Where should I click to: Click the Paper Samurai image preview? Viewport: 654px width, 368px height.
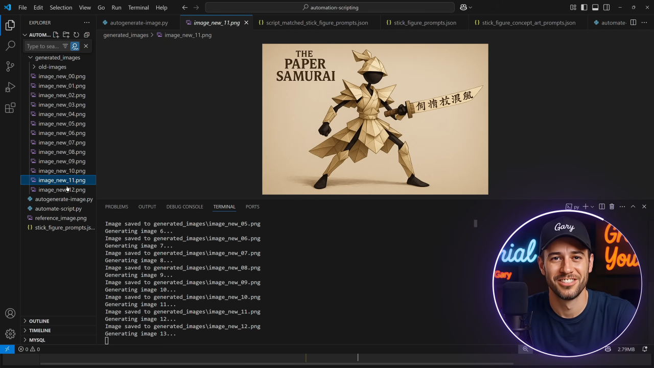click(x=375, y=119)
